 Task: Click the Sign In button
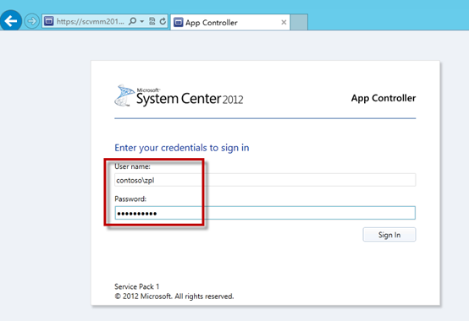point(389,235)
